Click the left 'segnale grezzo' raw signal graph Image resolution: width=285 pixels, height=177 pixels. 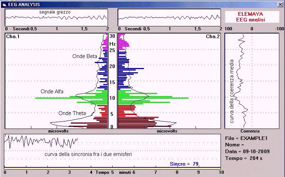[x=56, y=17]
